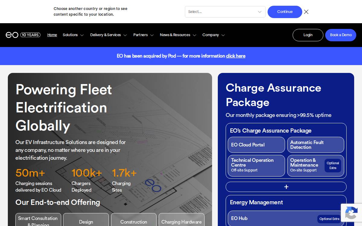Expand the Solutions menu

(x=73, y=35)
